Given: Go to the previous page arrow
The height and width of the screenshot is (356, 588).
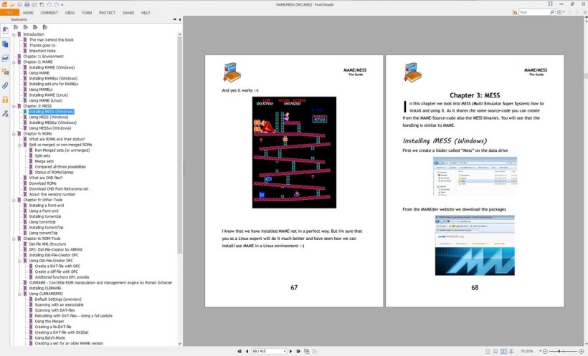Looking at the screenshot, I should pyautogui.click(x=246, y=351).
